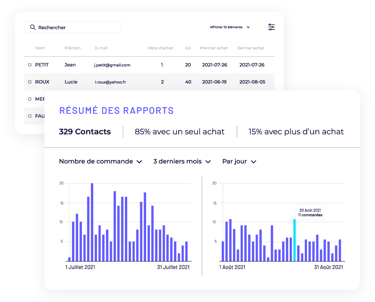Sort by the Nom column header
This screenshot has height=302, width=375.
(x=40, y=48)
